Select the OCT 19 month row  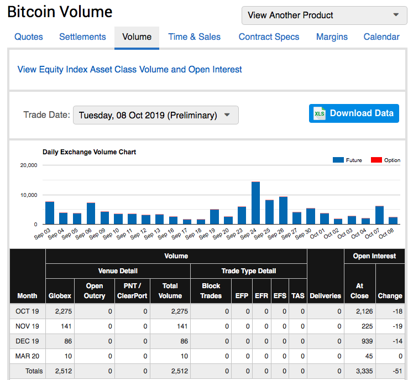tap(27, 311)
